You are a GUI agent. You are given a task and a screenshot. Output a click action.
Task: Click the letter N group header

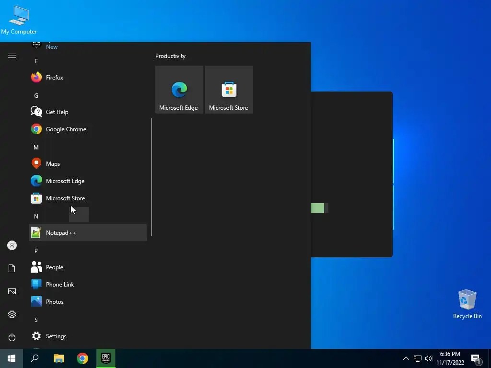click(x=36, y=216)
